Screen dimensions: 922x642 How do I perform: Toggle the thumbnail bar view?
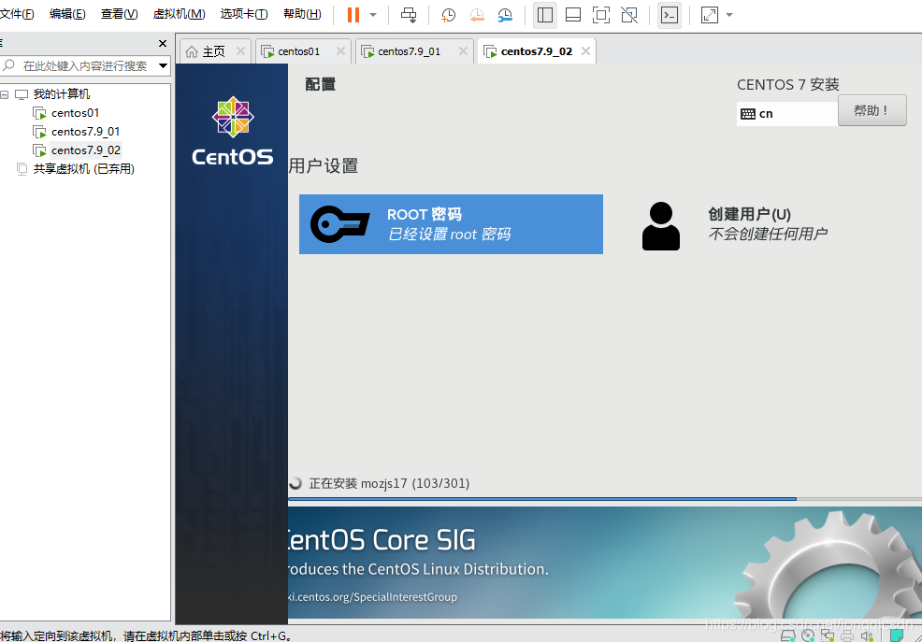coord(572,15)
